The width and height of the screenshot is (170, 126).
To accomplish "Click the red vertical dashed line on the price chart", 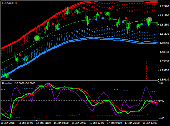I will [147, 43].
